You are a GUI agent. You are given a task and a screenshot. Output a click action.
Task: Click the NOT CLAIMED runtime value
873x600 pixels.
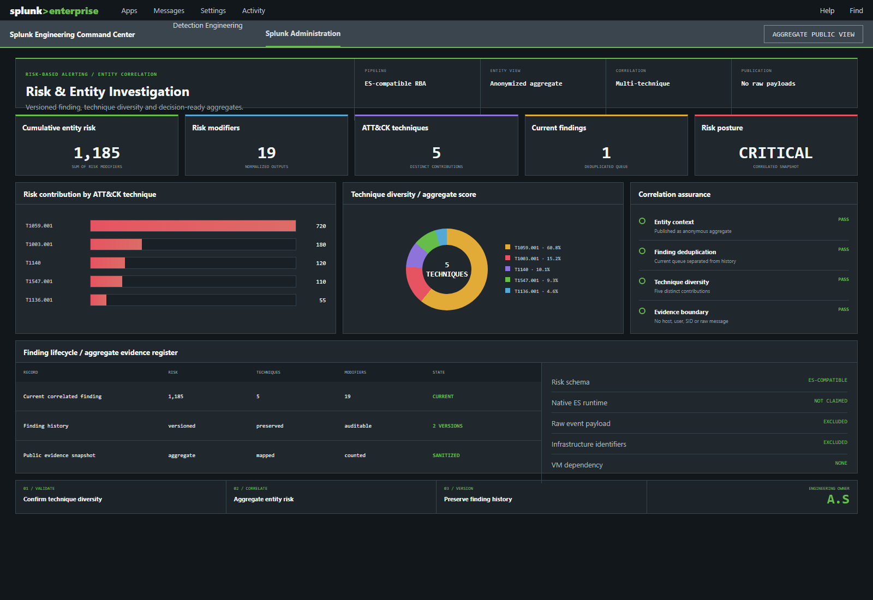pyautogui.click(x=830, y=401)
